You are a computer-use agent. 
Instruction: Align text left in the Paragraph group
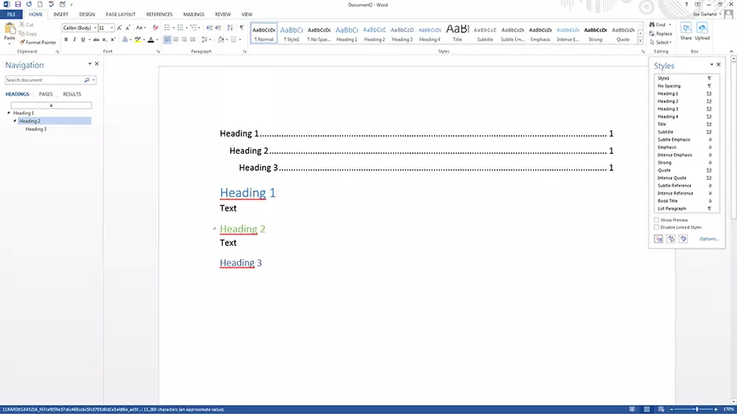(167, 39)
